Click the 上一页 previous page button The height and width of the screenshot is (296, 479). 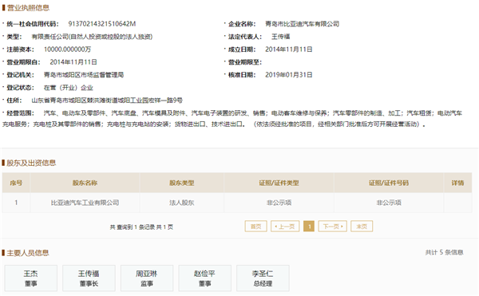285,226
